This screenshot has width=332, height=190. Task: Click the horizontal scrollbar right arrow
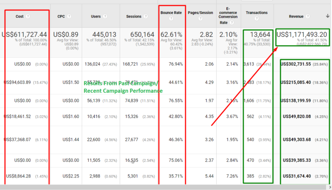pyautogui.click(x=330, y=187)
